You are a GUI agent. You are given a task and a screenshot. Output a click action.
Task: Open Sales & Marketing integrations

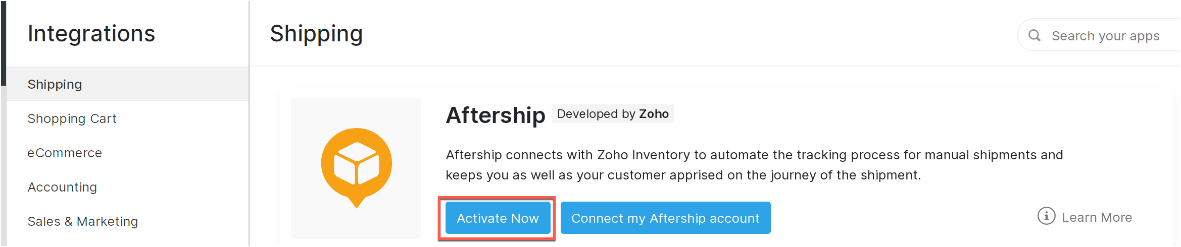click(82, 221)
